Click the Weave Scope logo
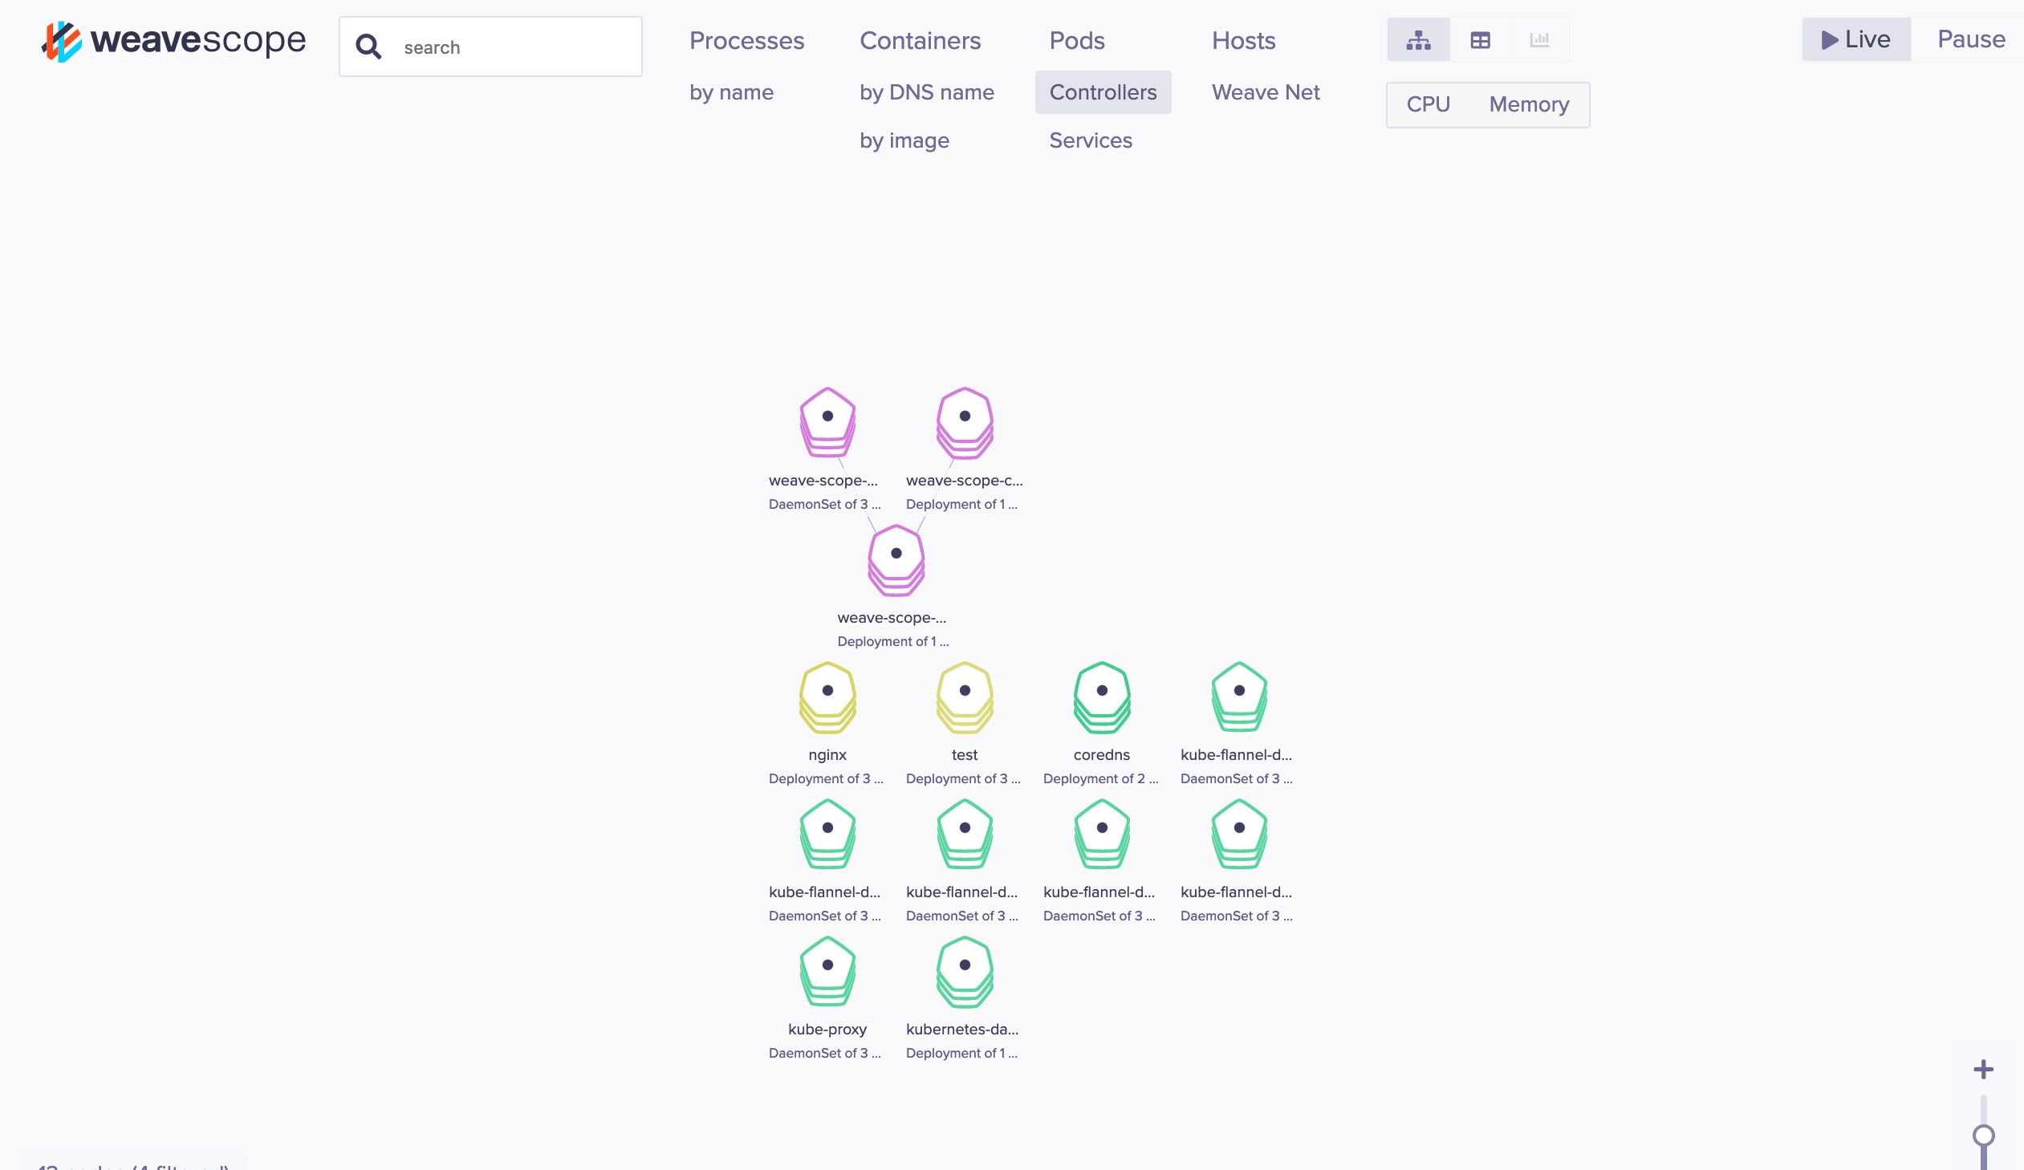The image size is (2024, 1170). pos(173,41)
